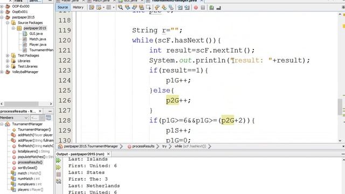Image resolution: width=345 pixels, height=194 pixels.
Task: Collapse TournamentManager class in Navigator
Action: click(x=2, y=124)
